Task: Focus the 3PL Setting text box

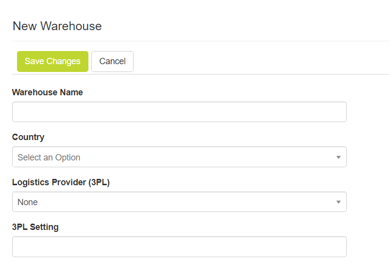Action: tap(179, 246)
